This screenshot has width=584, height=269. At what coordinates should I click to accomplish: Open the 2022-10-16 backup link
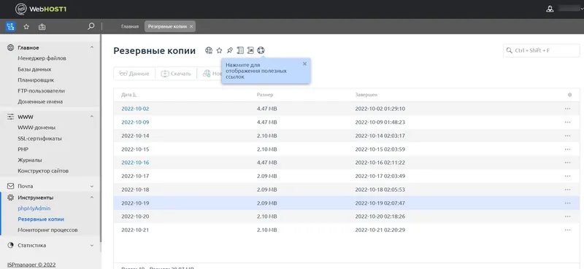(x=135, y=163)
